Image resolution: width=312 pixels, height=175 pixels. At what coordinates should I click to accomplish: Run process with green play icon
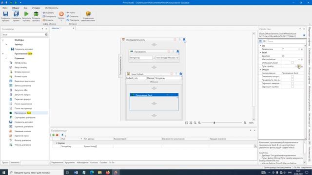tap(26, 16)
